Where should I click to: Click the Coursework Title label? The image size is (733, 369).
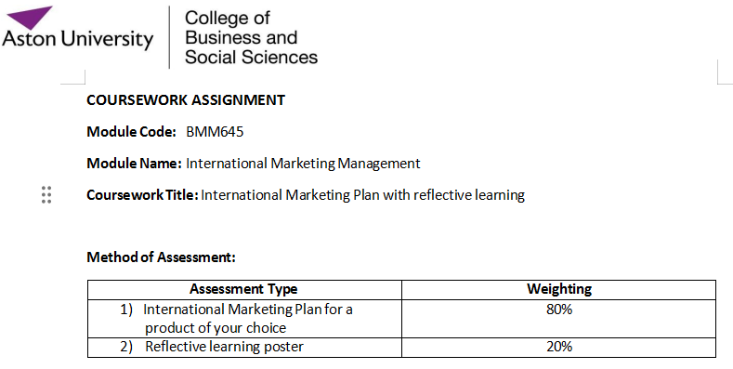[142, 194]
